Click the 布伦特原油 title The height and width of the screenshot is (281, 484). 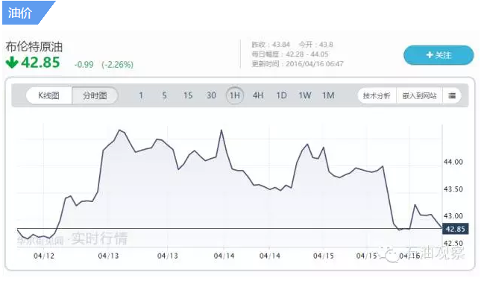pyautogui.click(x=34, y=47)
